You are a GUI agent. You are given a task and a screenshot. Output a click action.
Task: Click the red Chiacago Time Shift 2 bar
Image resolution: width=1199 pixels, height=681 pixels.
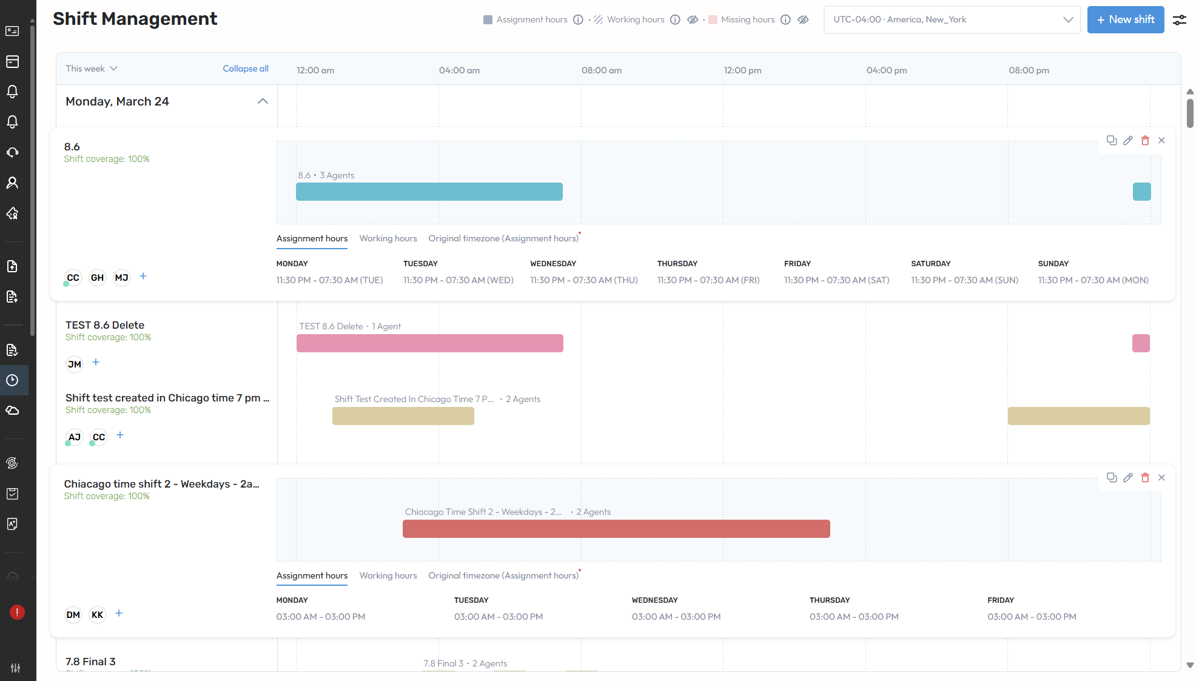click(x=616, y=529)
